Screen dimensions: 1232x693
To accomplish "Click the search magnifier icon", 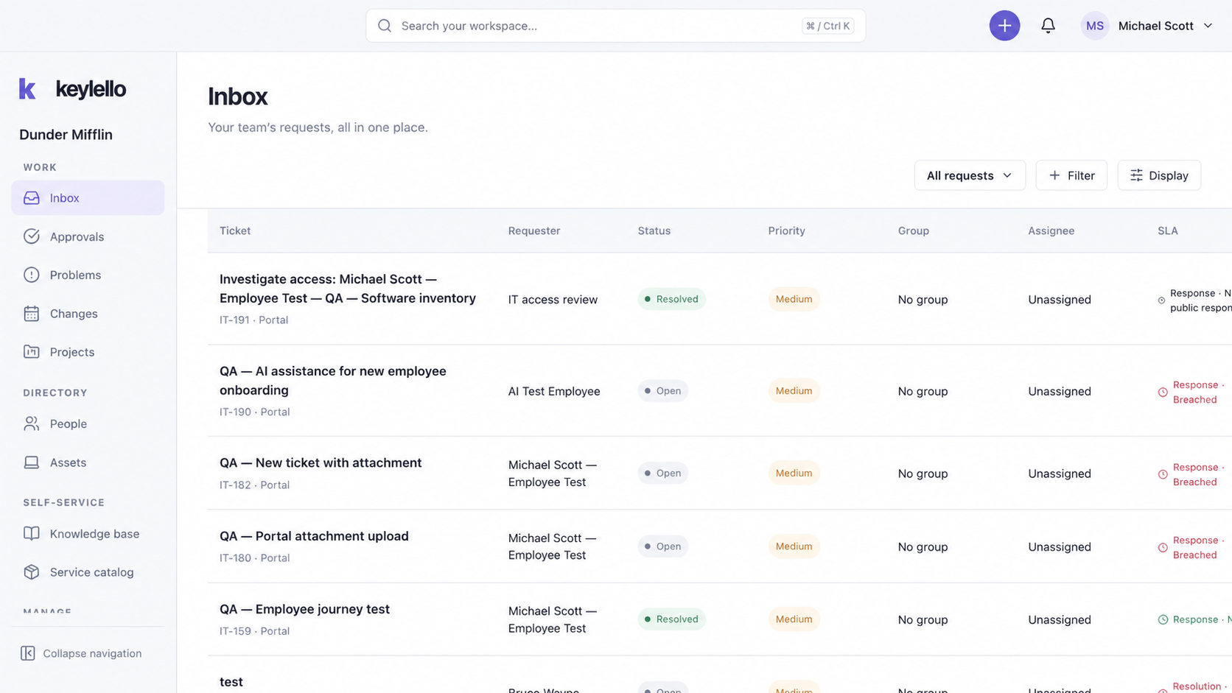I will [385, 26].
